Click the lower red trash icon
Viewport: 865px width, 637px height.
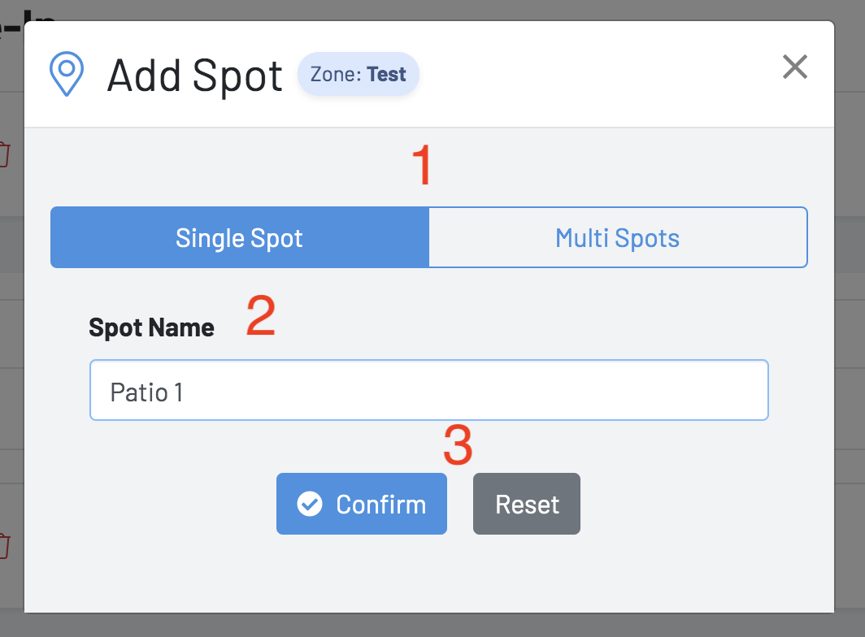[4, 545]
